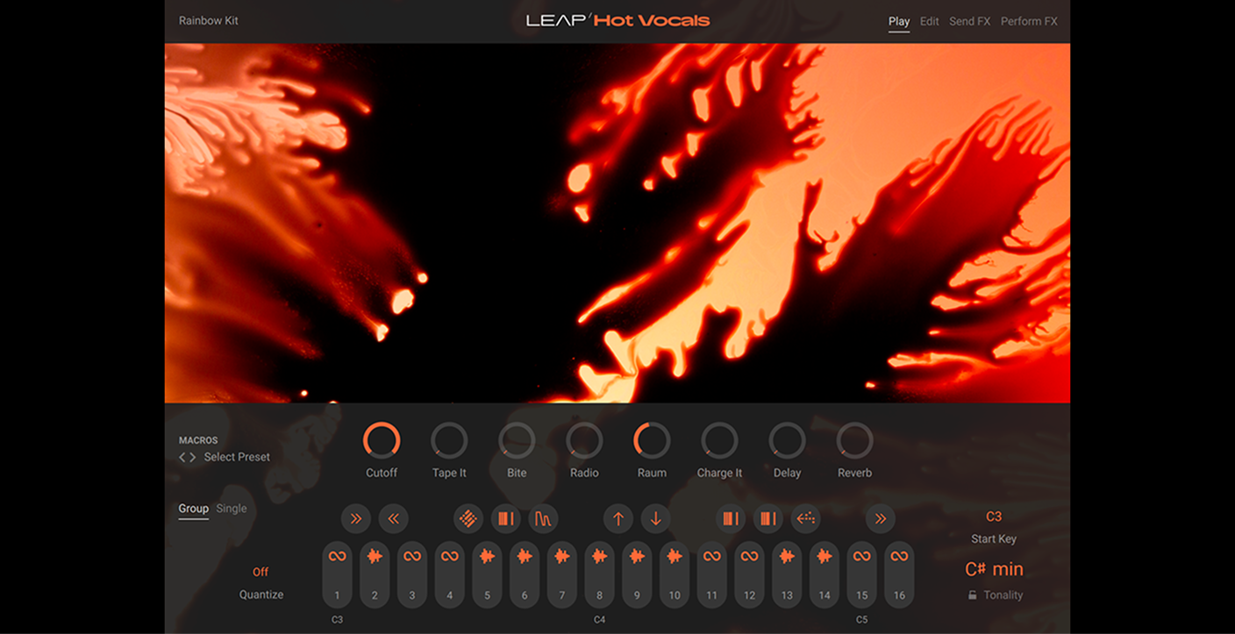Open the Perform FX view
The height and width of the screenshot is (634, 1235).
pos(1028,20)
